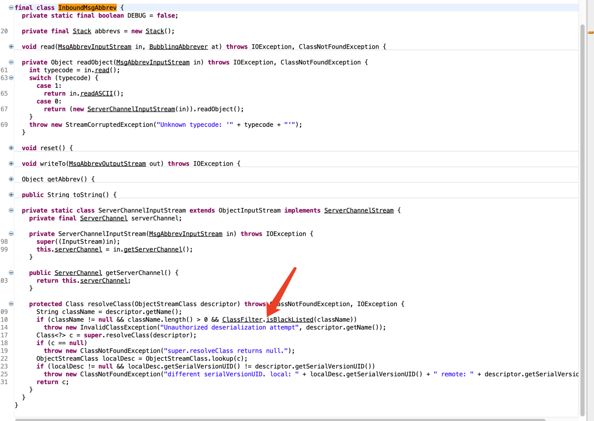Image resolution: width=594 pixels, height=421 pixels.
Task: Follow the ClassFilter class link
Action: click(242, 320)
